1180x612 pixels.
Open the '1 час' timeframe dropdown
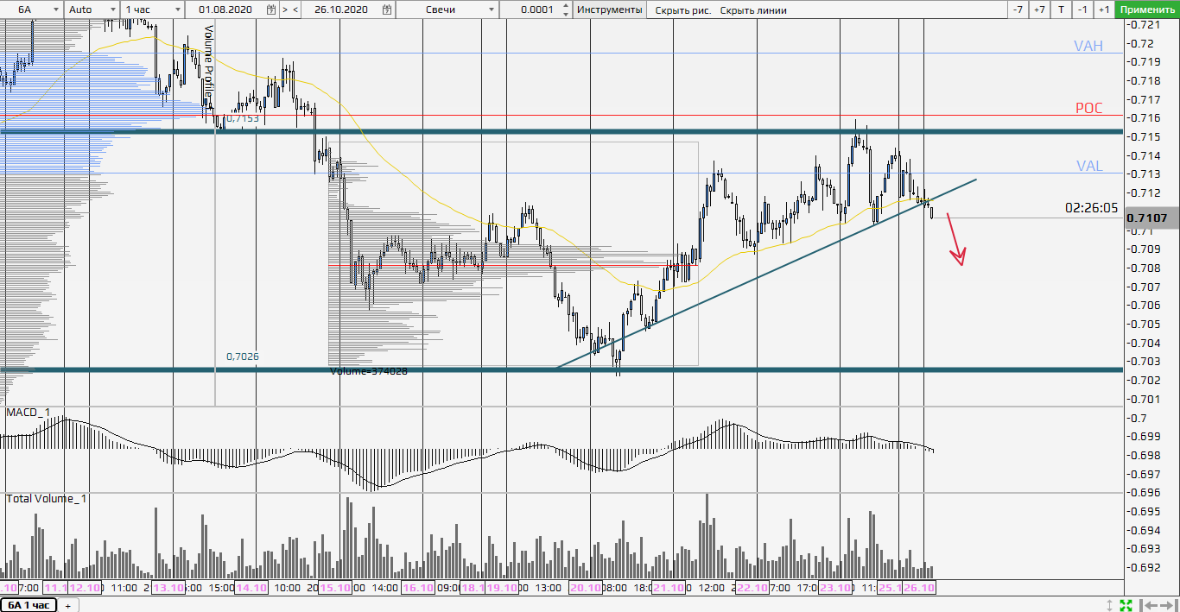click(177, 9)
